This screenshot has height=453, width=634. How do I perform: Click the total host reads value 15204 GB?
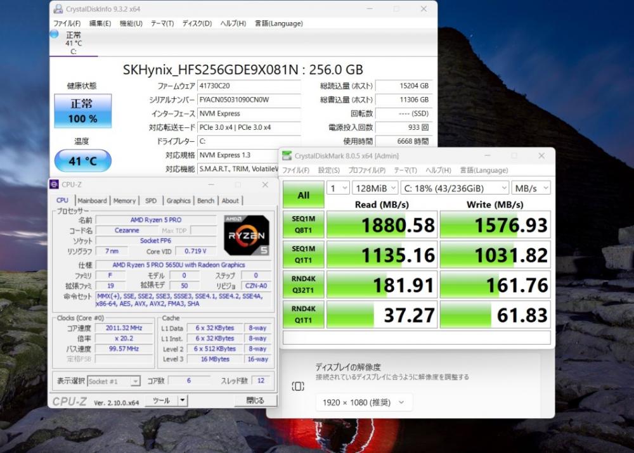coord(403,86)
